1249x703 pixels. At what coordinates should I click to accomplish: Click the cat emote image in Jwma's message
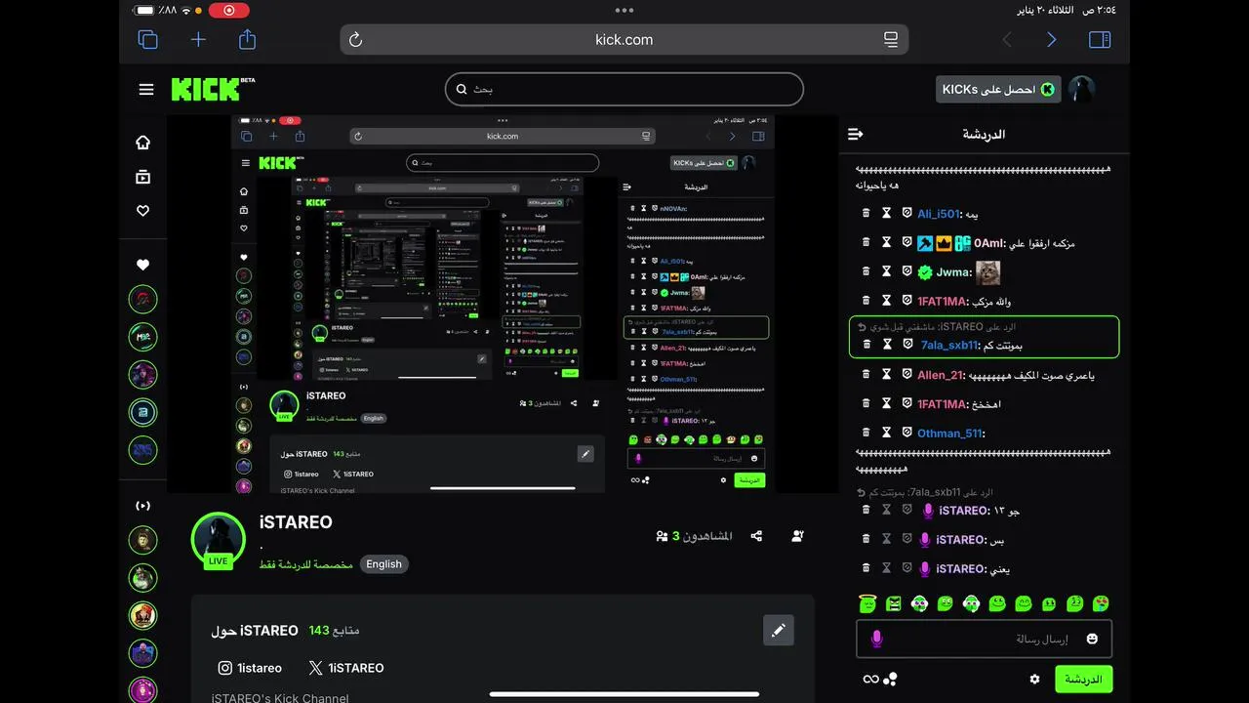[988, 271]
